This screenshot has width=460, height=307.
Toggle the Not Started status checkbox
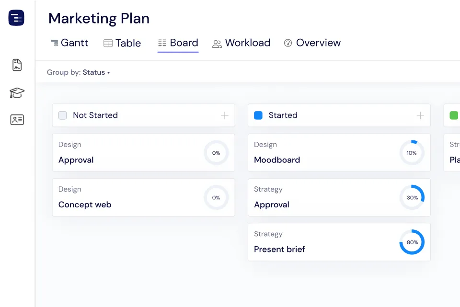pos(62,115)
